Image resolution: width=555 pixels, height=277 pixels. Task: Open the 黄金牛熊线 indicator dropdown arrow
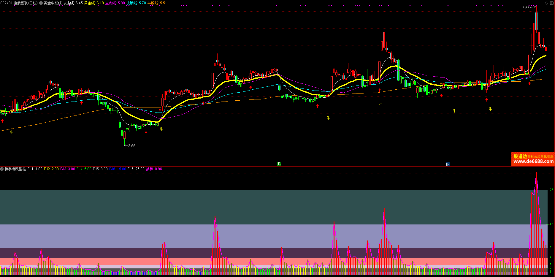pyautogui.click(x=41, y=3)
